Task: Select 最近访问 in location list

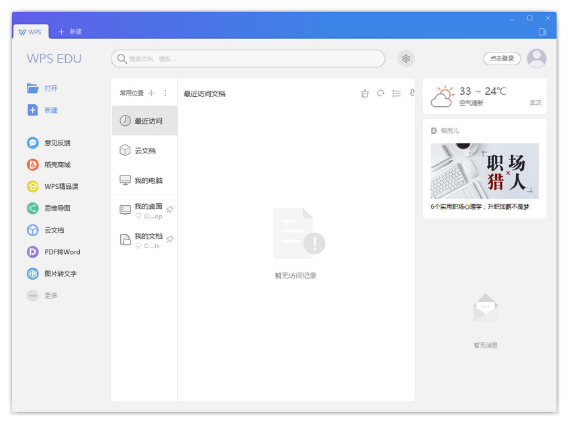Action: [144, 120]
